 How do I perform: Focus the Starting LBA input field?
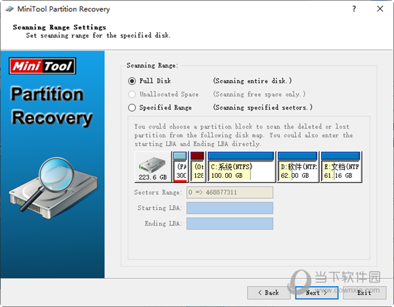click(230, 208)
